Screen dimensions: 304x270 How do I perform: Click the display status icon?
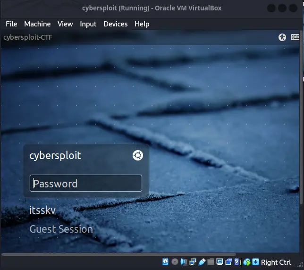[220, 262]
